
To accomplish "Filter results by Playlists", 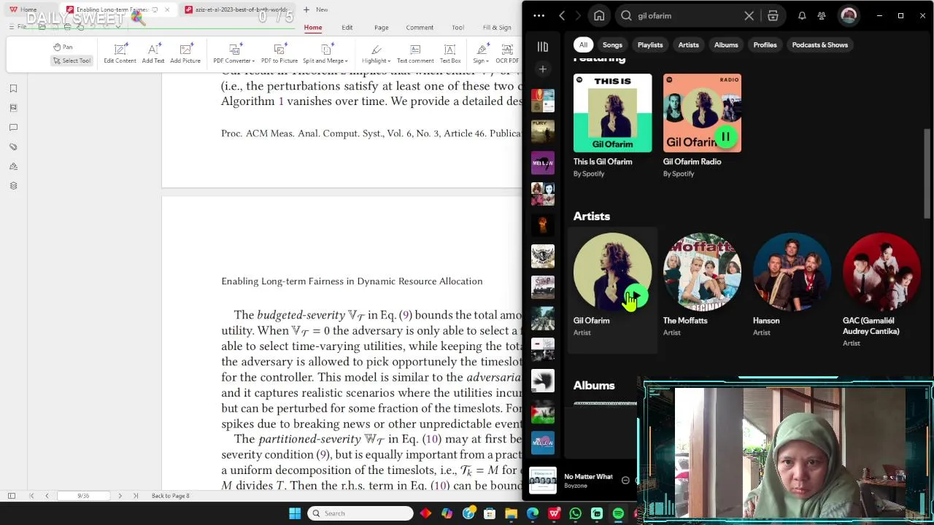I will 650,44.
